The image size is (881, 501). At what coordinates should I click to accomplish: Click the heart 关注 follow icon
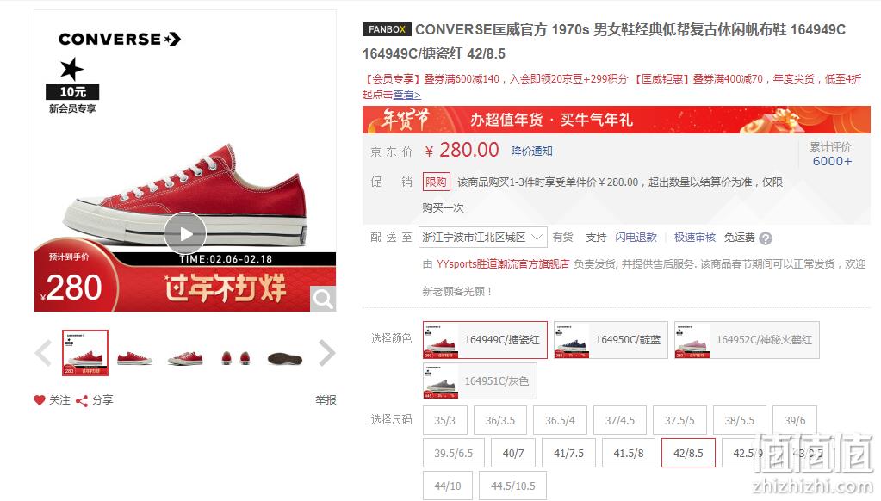(40, 400)
